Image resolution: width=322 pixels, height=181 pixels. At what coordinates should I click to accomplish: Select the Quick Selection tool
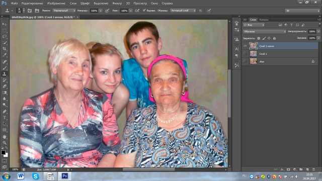[5, 43]
